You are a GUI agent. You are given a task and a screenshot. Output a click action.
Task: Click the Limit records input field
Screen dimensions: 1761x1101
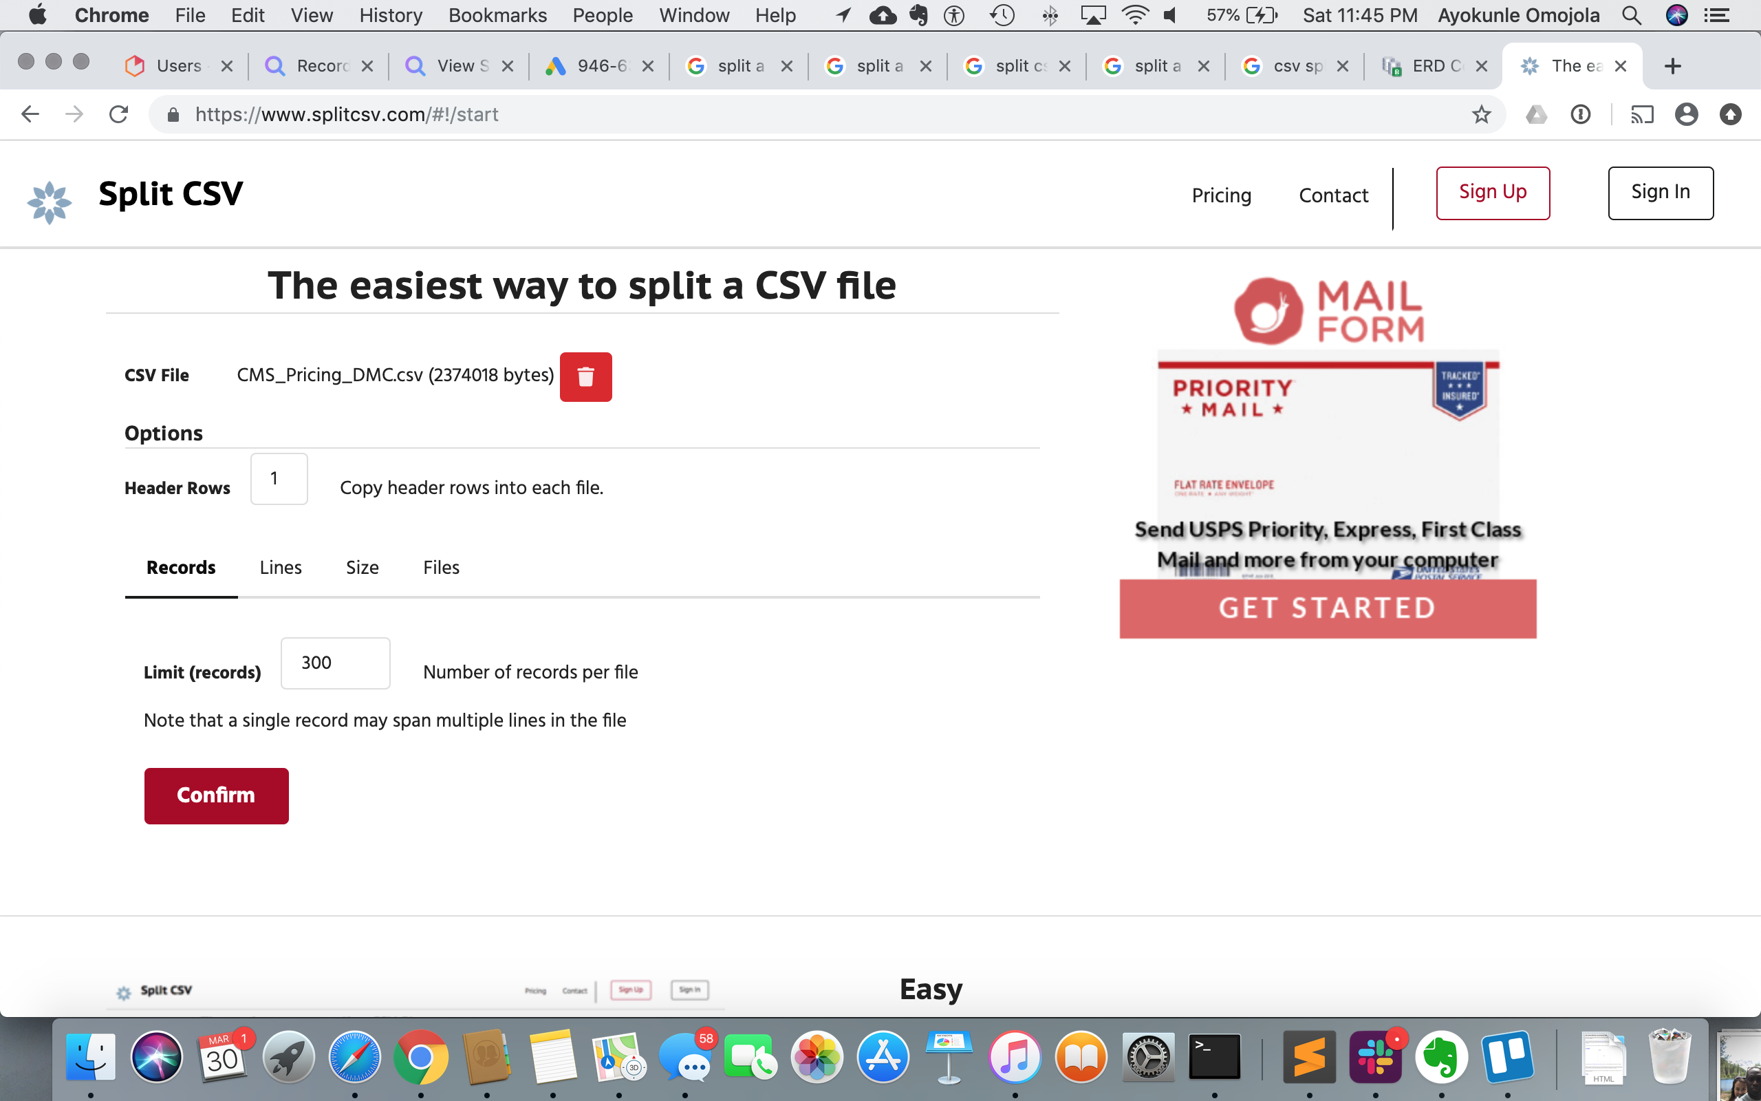coord(335,662)
